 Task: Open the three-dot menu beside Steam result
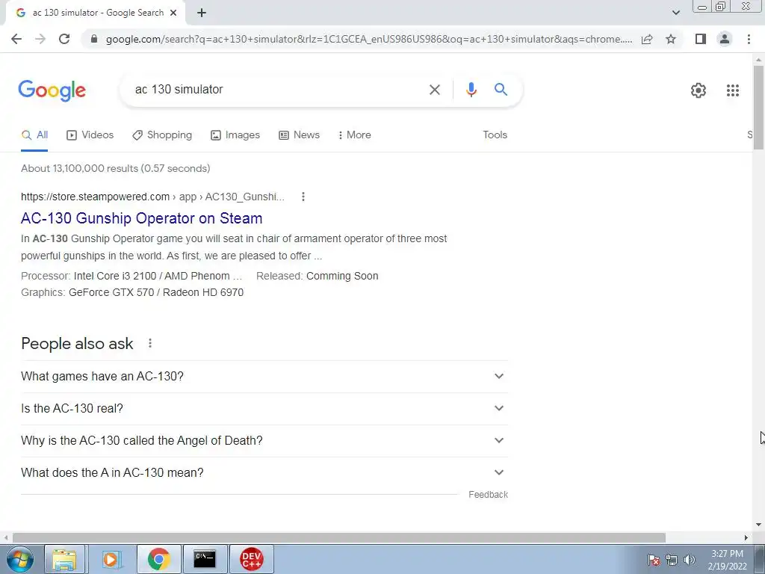303,197
